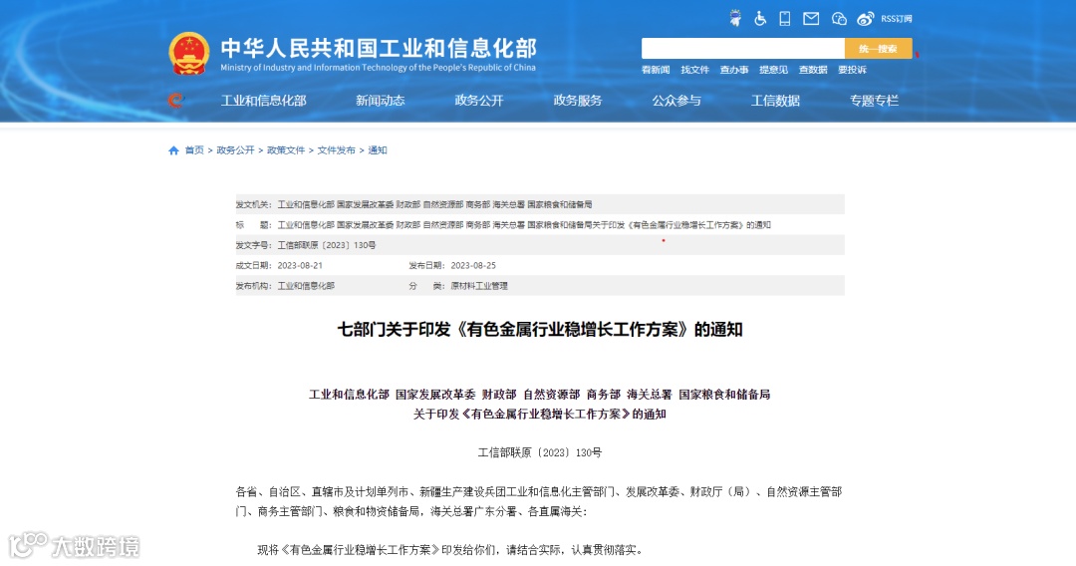
Task: Open the 新闻动态 navigation menu
Action: pos(381,101)
